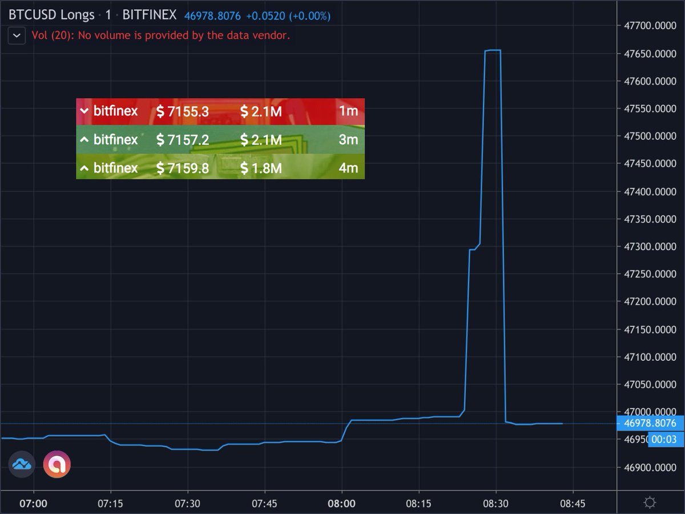Click the +0.0520 (+0.00%) change text
685x514 pixels.
[288, 16]
